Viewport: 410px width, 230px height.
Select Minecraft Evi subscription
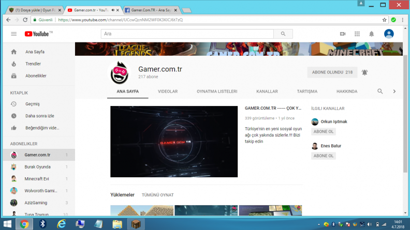coord(39,179)
